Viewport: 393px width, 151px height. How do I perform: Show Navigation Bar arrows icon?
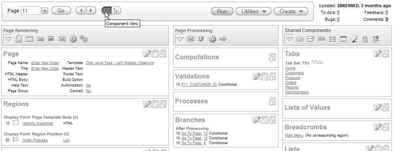coord(375,39)
